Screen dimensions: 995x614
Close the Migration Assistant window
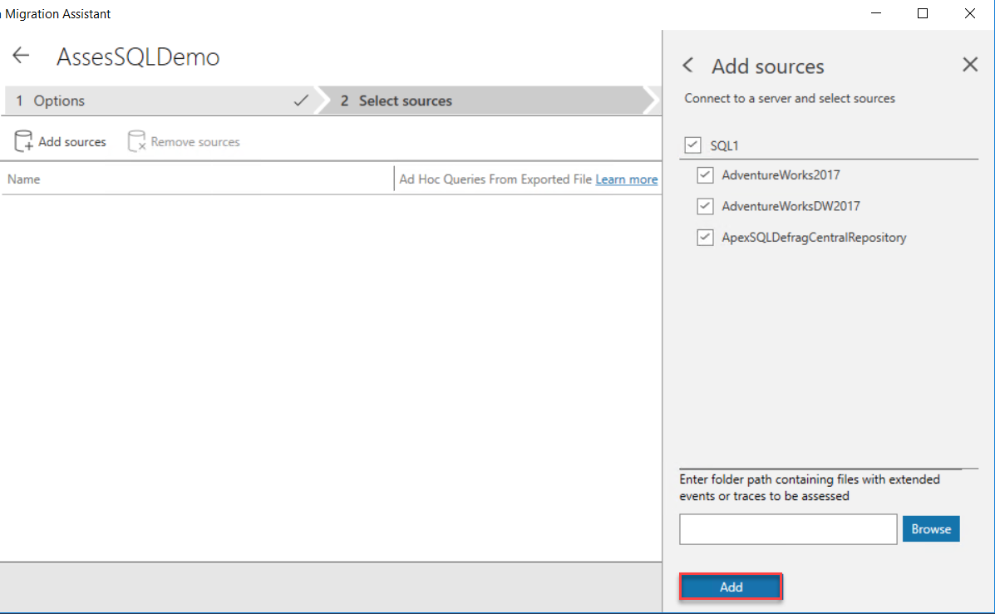[969, 13]
